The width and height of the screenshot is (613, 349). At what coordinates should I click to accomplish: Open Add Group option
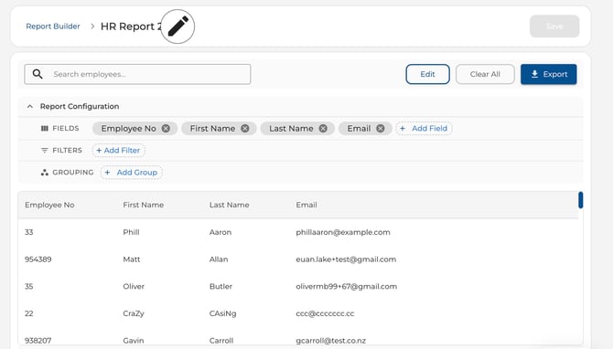coord(132,172)
